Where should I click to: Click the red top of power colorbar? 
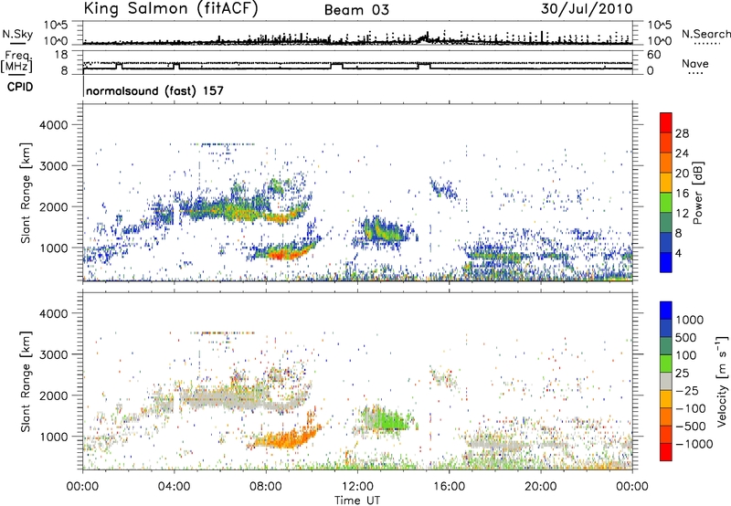point(666,122)
